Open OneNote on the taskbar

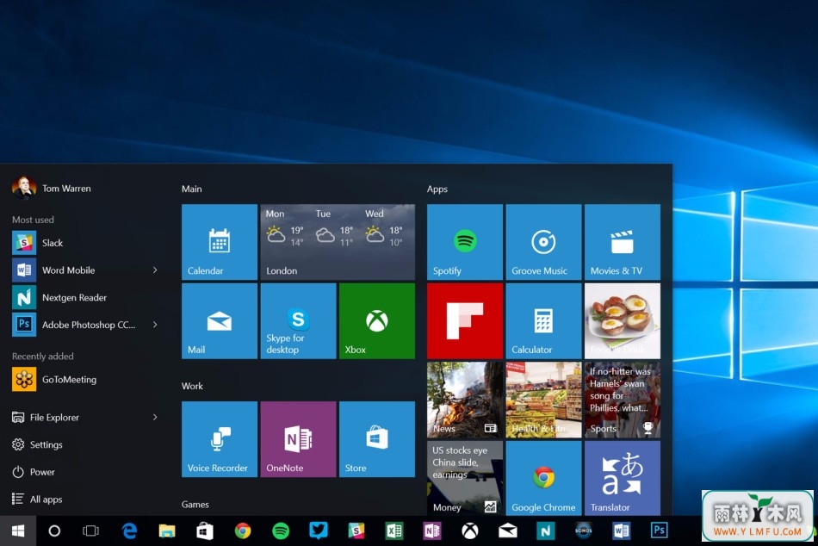[x=432, y=530]
